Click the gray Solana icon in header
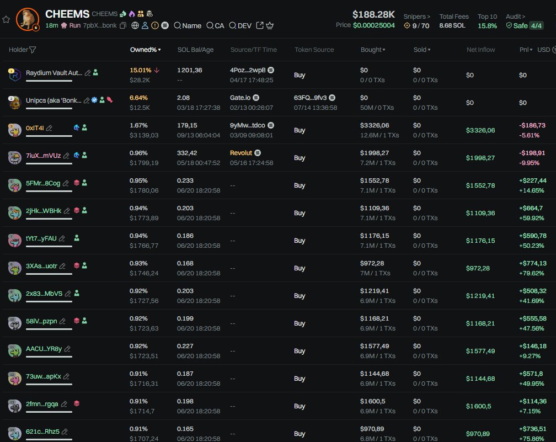Image resolution: width=556 pixels, height=442 pixels. [165, 25]
